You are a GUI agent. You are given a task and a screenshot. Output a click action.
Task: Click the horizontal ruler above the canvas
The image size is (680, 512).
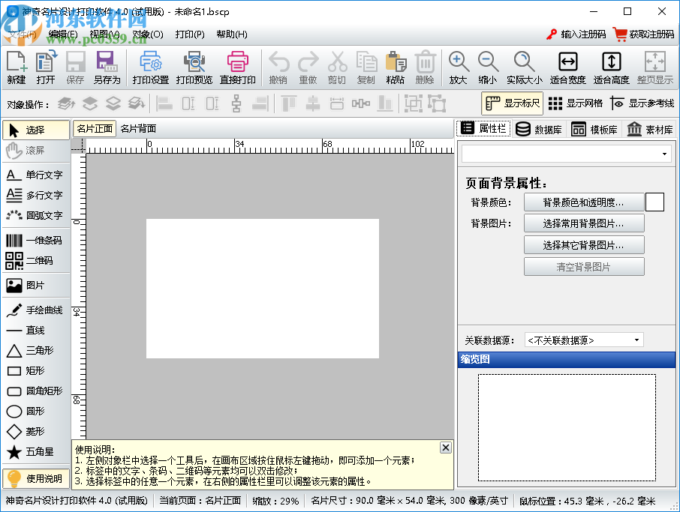tap(269, 146)
